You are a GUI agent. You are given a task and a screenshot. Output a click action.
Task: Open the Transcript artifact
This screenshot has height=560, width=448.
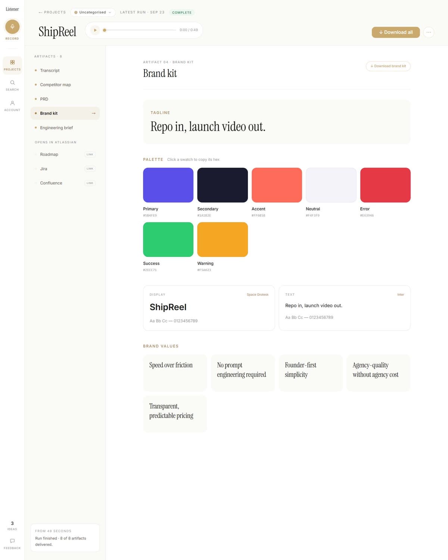(x=65, y=71)
